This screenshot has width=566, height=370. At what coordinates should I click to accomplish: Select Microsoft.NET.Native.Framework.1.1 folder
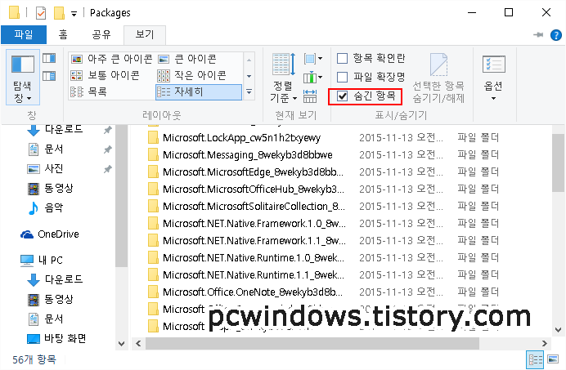point(254,240)
